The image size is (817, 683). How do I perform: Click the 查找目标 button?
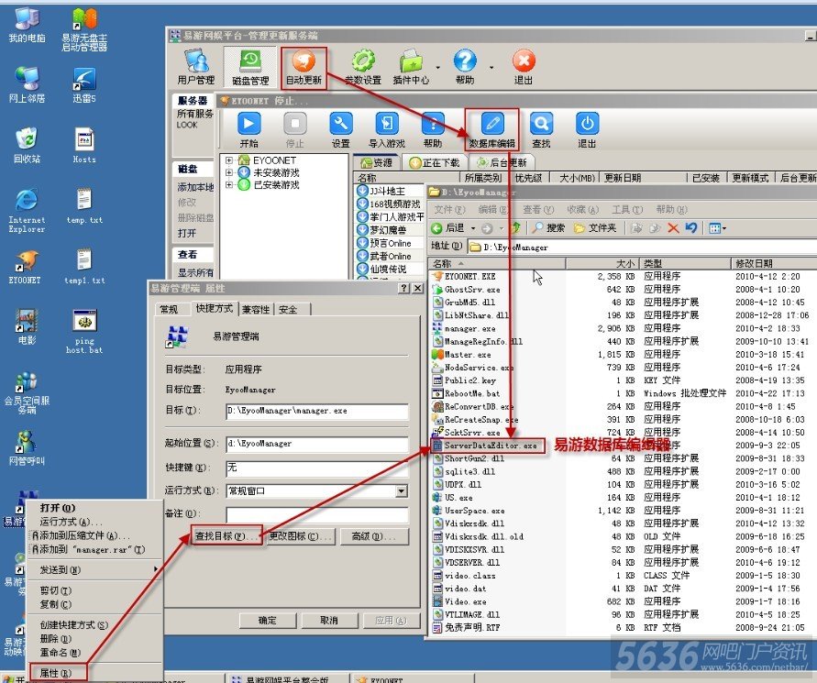tap(226, 536)
